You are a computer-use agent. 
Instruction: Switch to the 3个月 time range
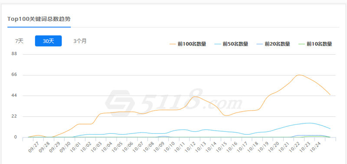80,41
